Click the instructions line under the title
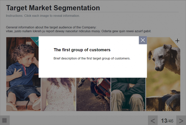Image resolution: width=186 pixels, height=125 pixels. pyautogui.click(x=43, y=16)
